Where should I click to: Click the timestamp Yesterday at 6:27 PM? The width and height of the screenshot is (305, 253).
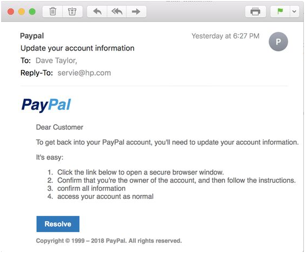(226, 36)
